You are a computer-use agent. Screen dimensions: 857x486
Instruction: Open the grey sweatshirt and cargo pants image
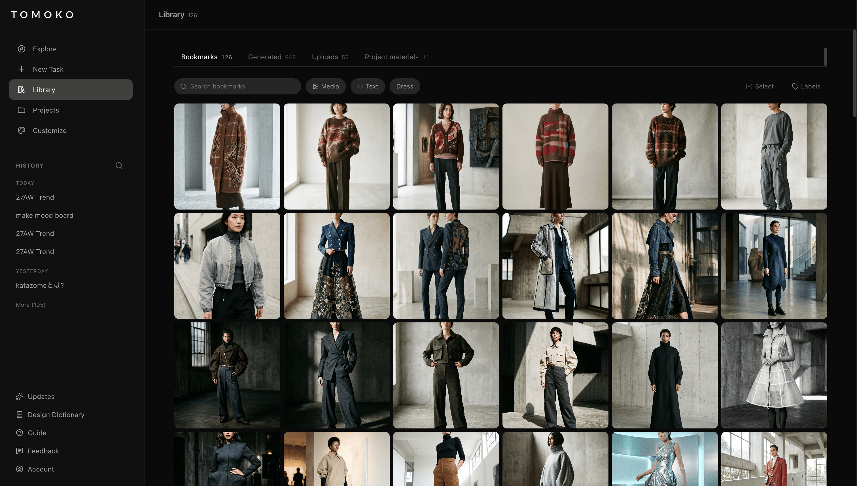pyautogui.click(x=774, y=156)
